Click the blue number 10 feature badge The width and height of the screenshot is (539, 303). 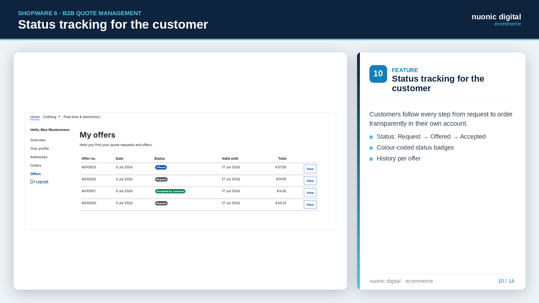[x=378, y=74]
